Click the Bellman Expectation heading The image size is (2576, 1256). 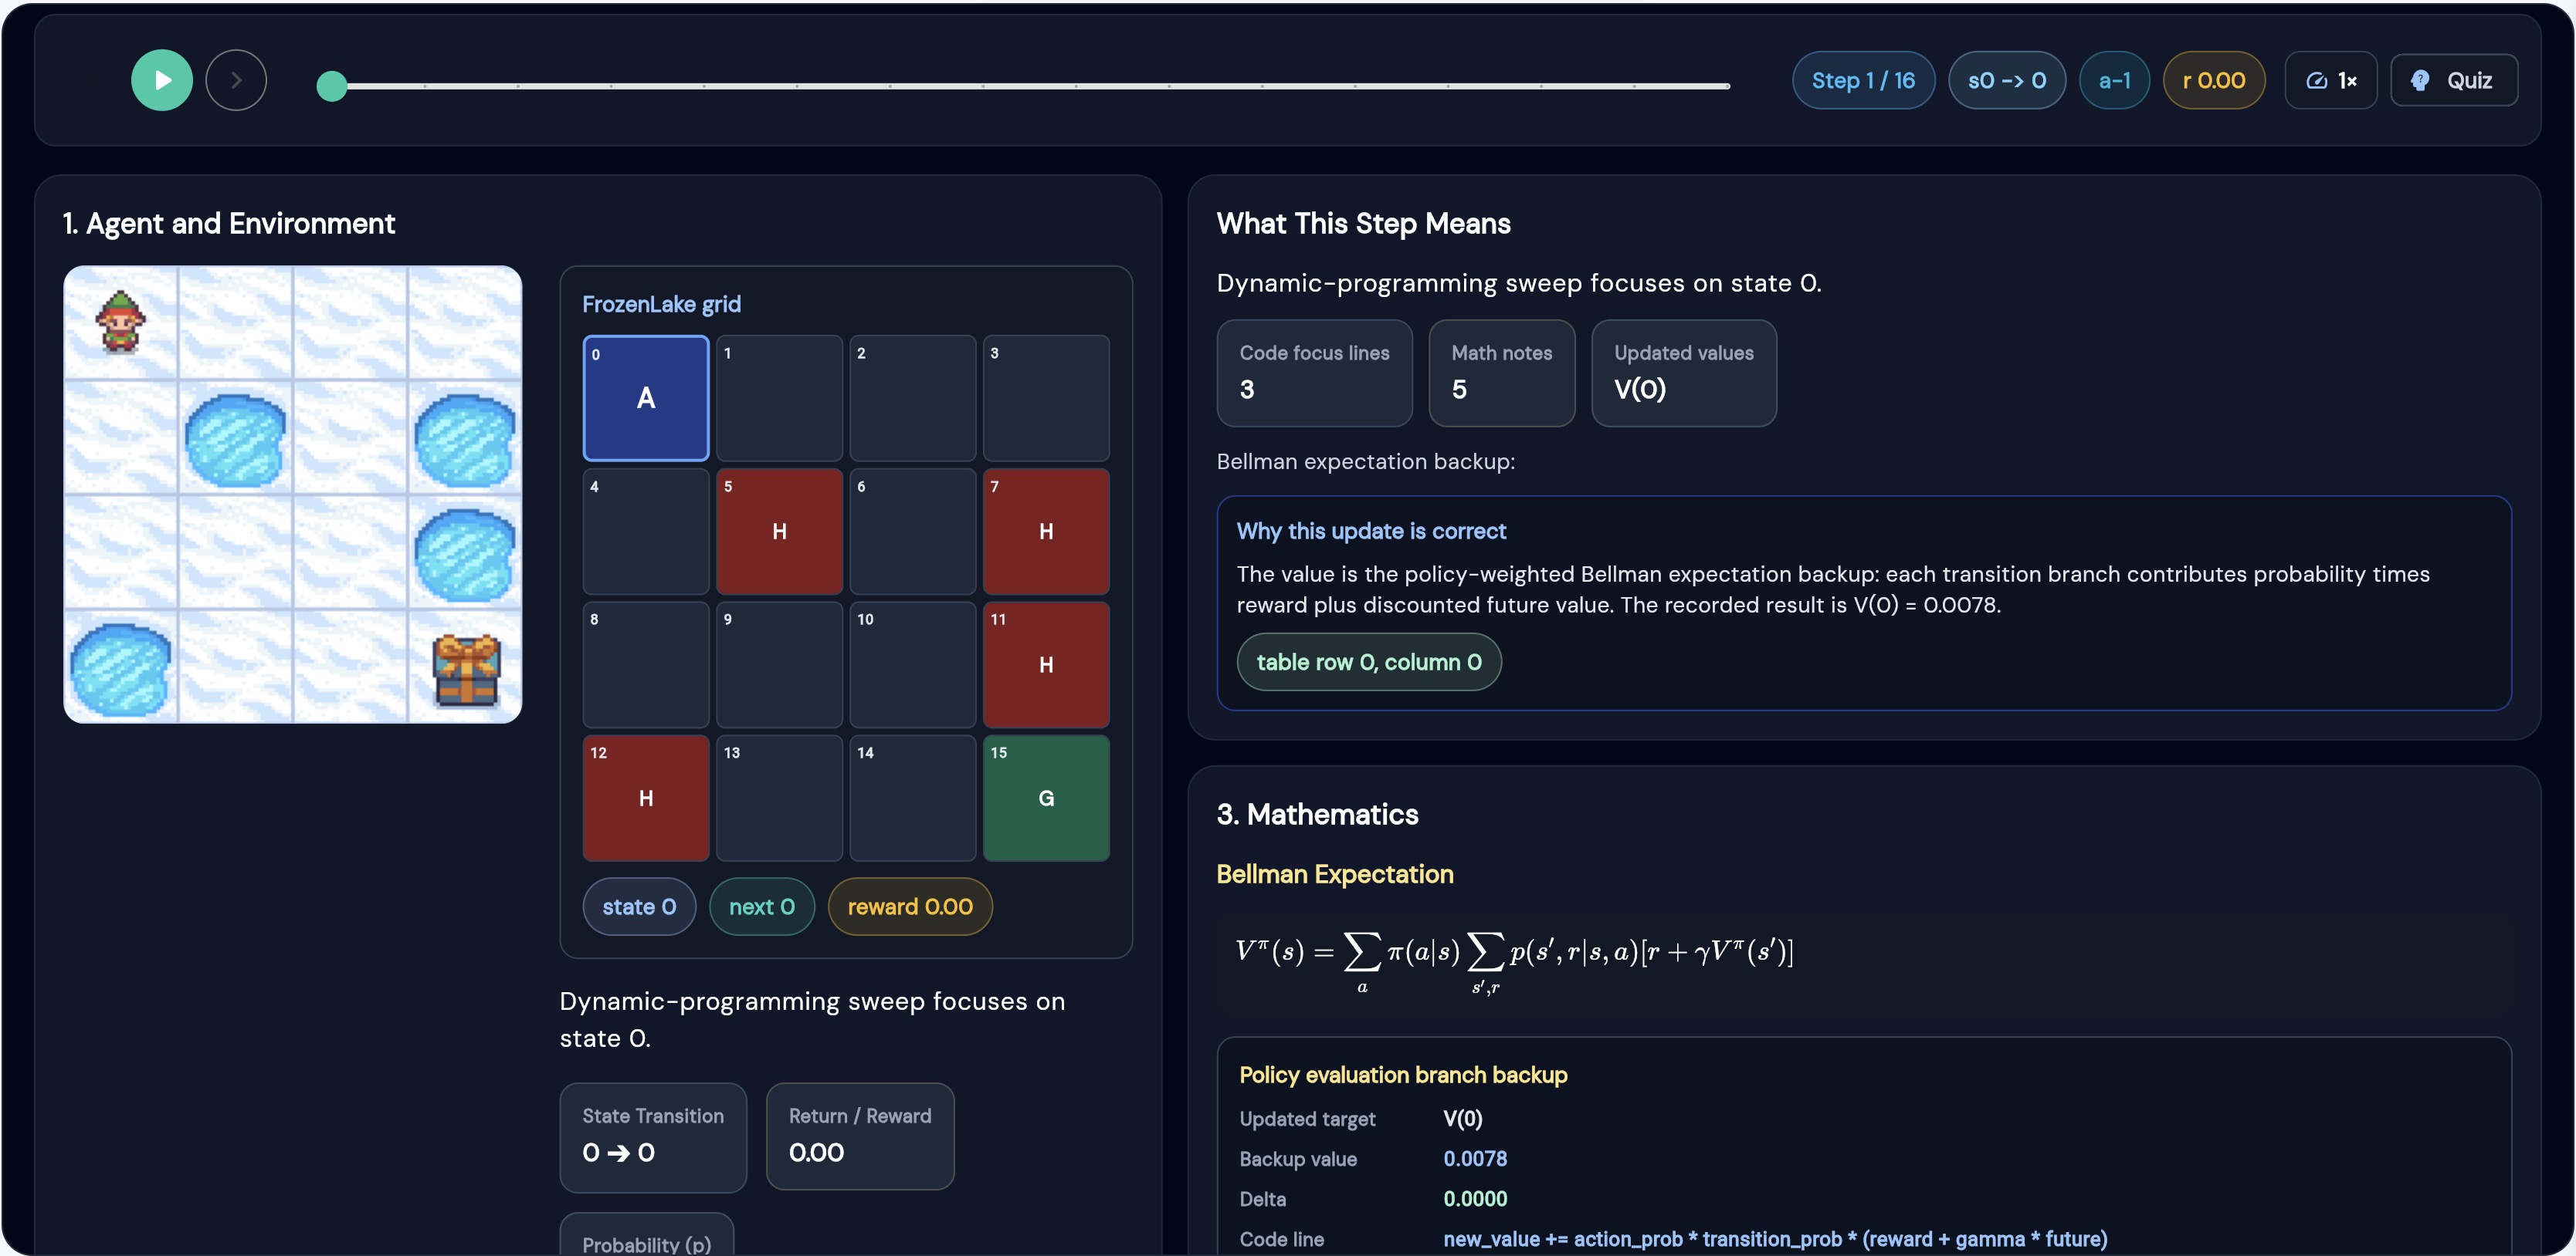coord(1334,874)
